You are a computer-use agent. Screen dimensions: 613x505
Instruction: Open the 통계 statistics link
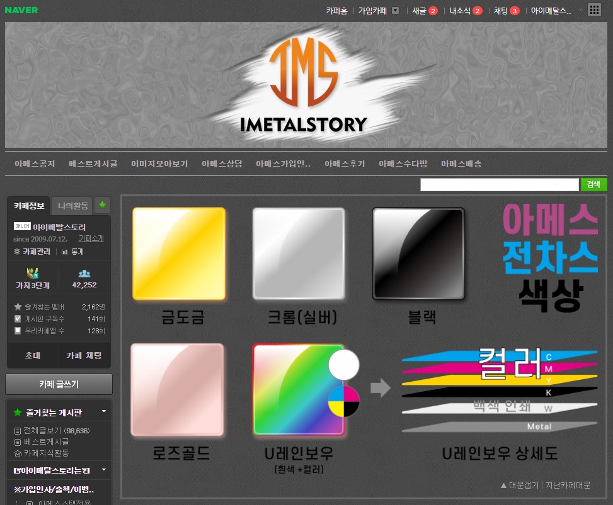[77, 252]
